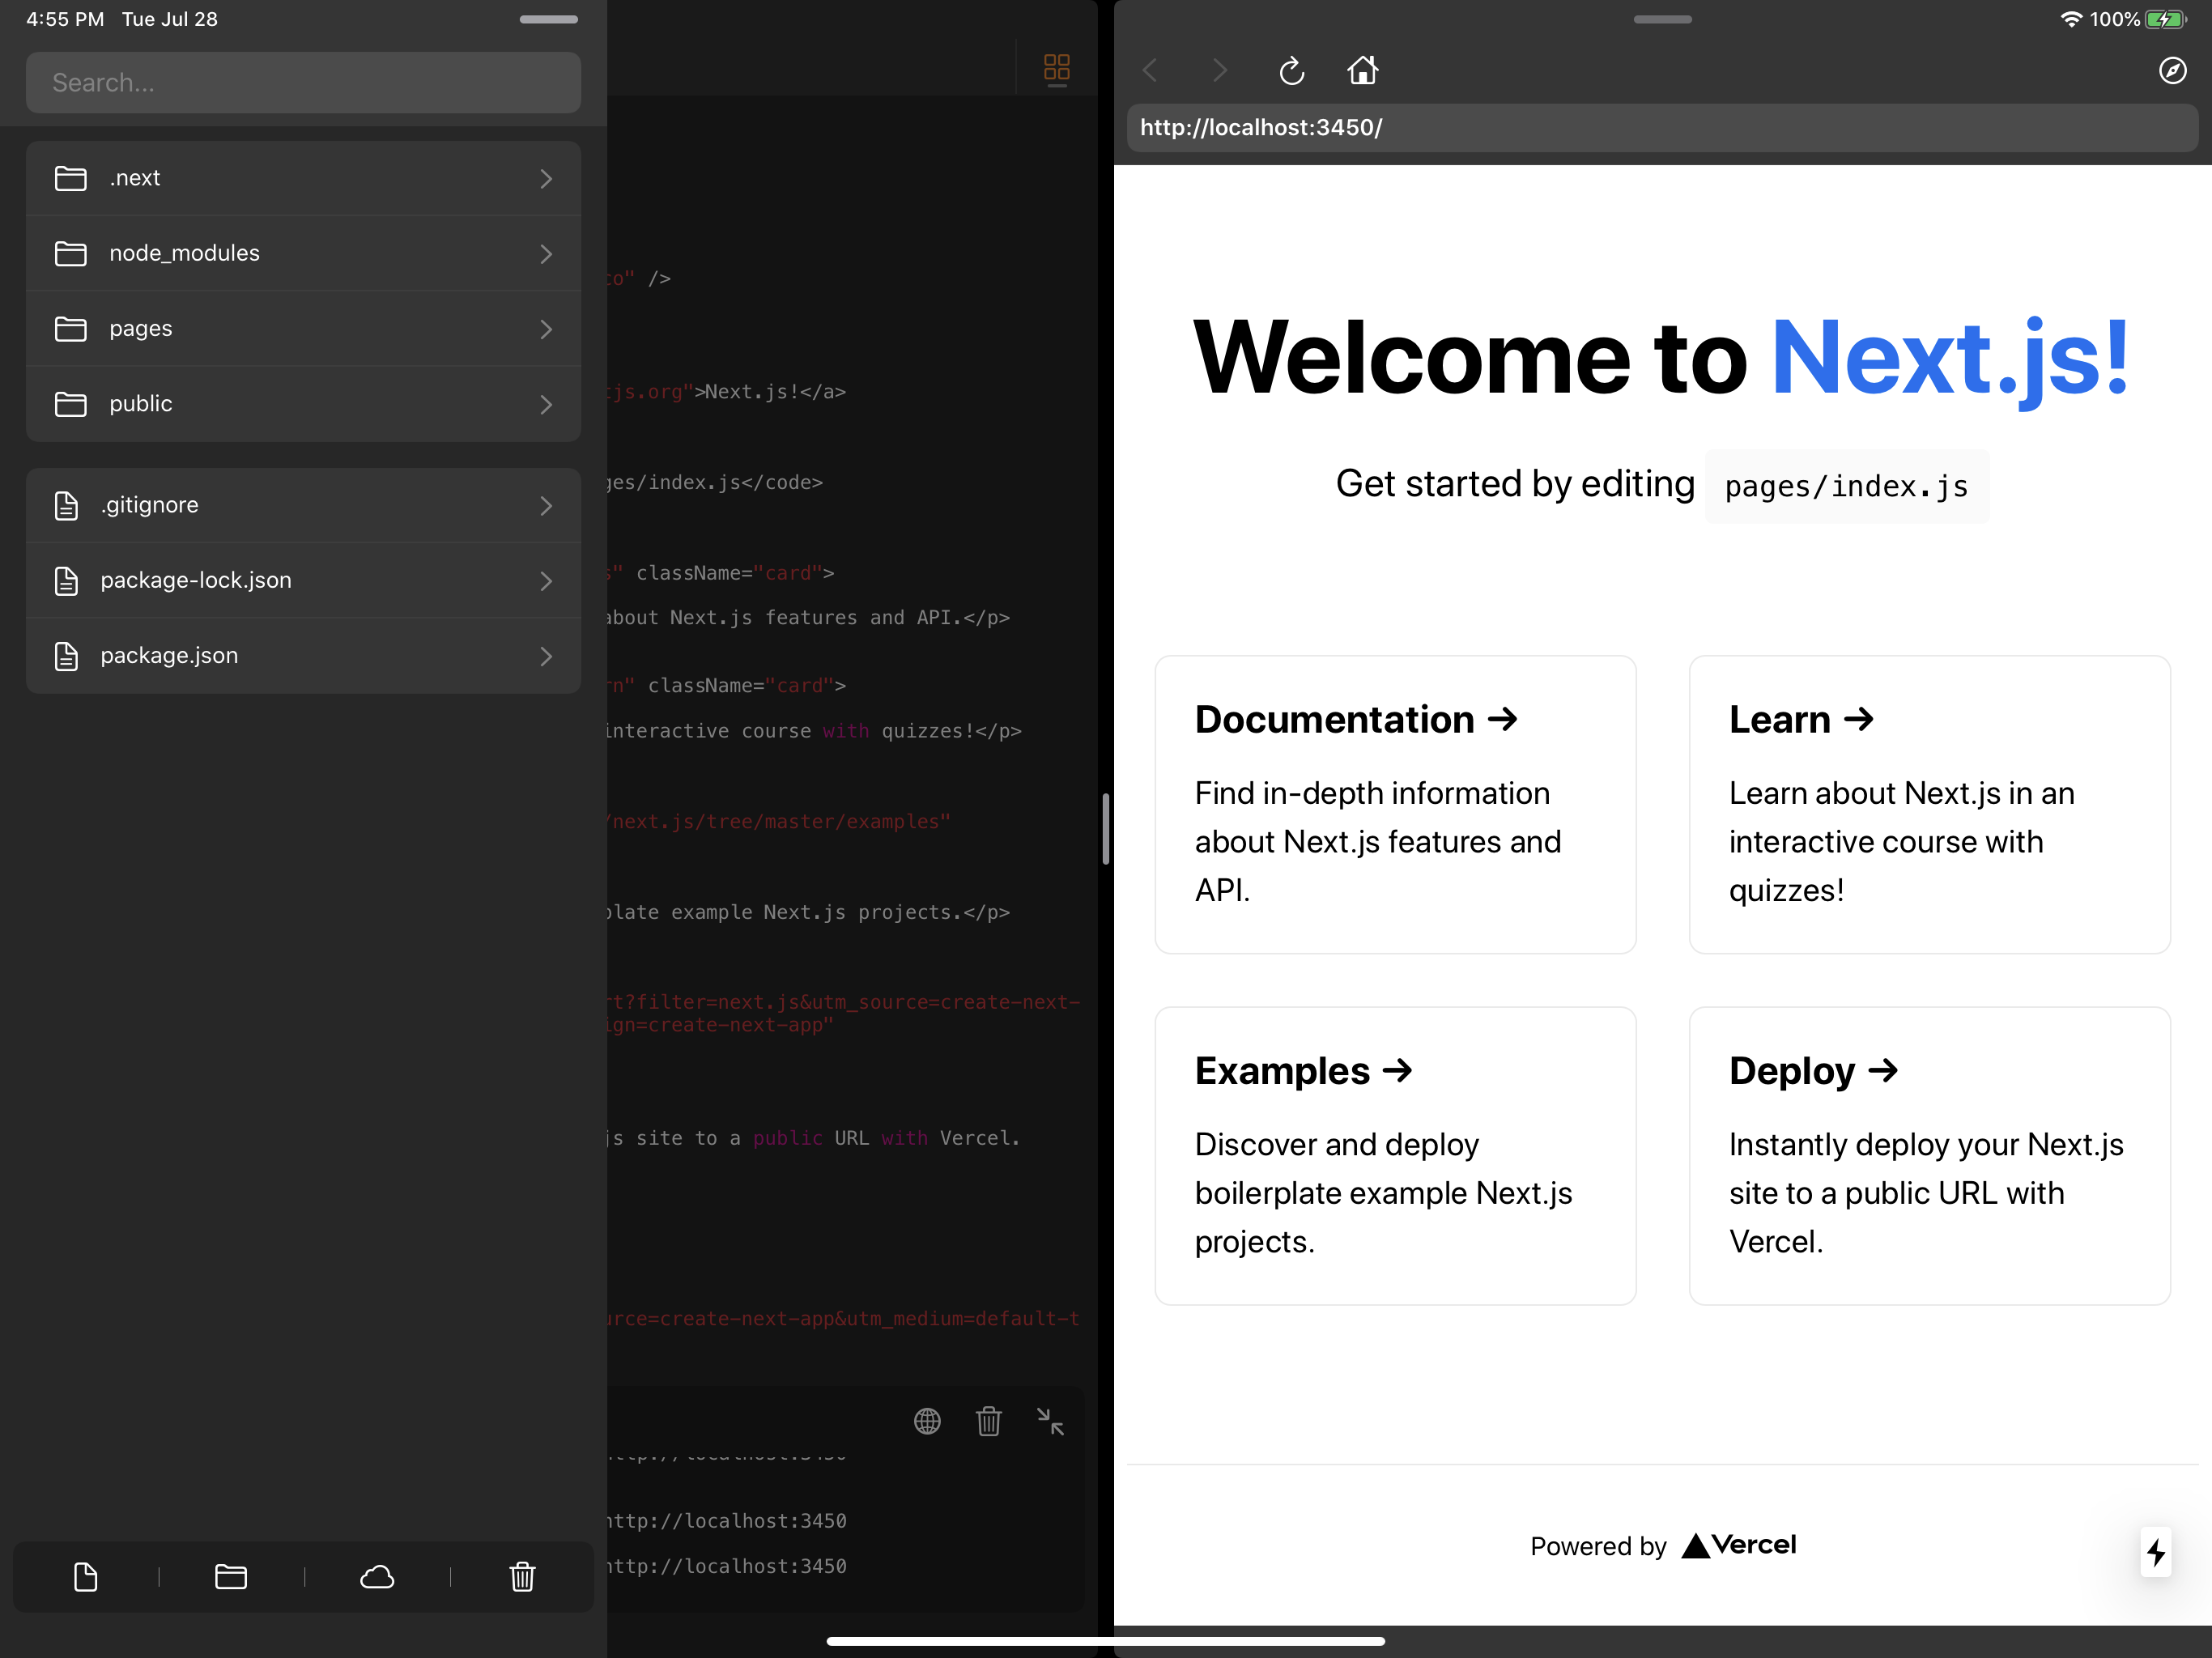The height and width of the screenshot is (1658, 2212).
Task: Tap the node_modules folder icon
Action: point(70,254)
